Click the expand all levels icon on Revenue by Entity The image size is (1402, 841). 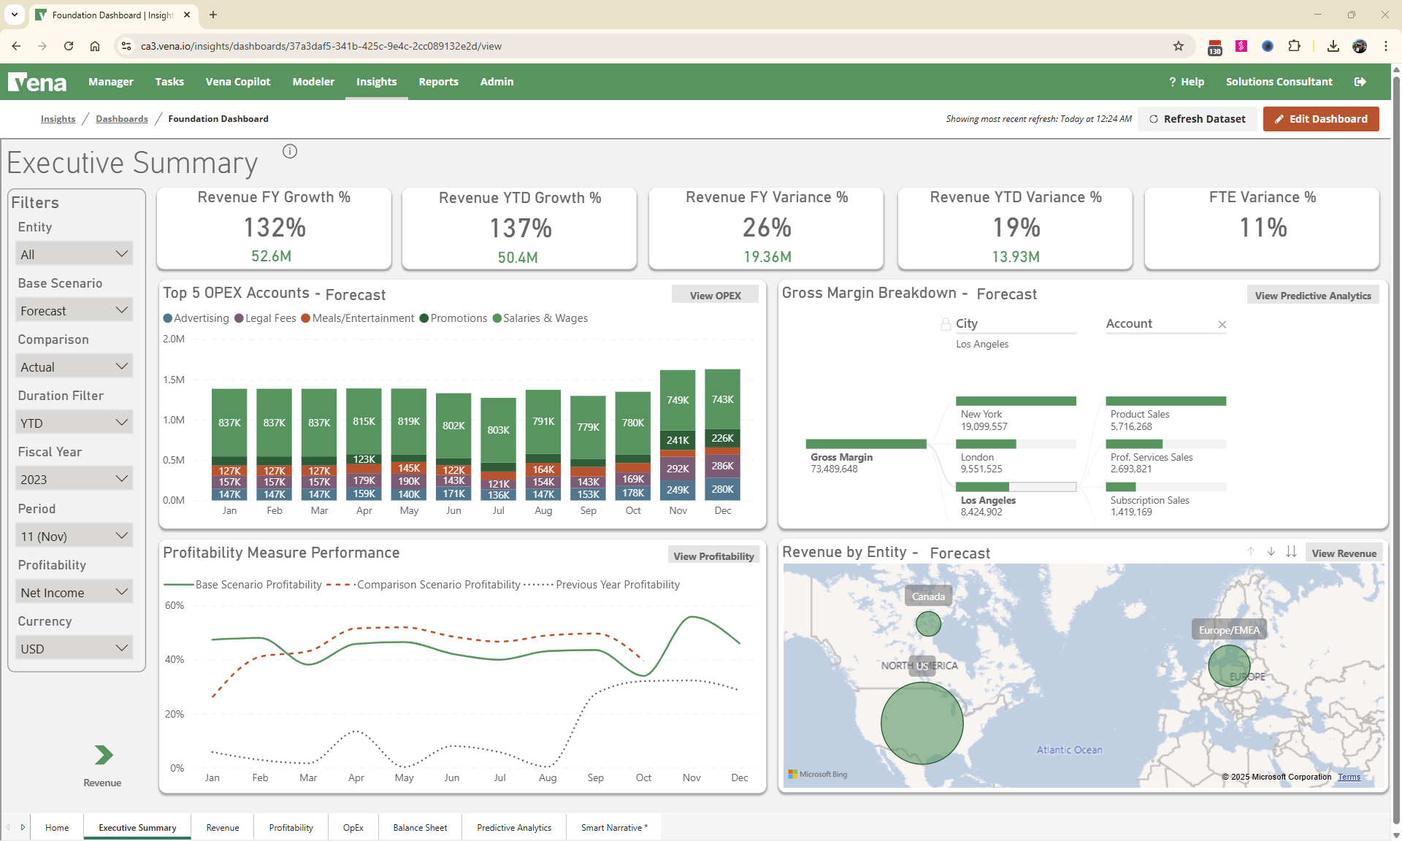pyautogui.click(x=1291, y=553)
